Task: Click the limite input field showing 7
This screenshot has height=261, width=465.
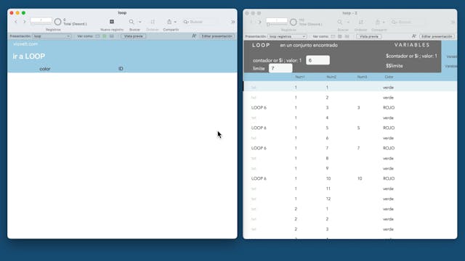Action: 280,68
